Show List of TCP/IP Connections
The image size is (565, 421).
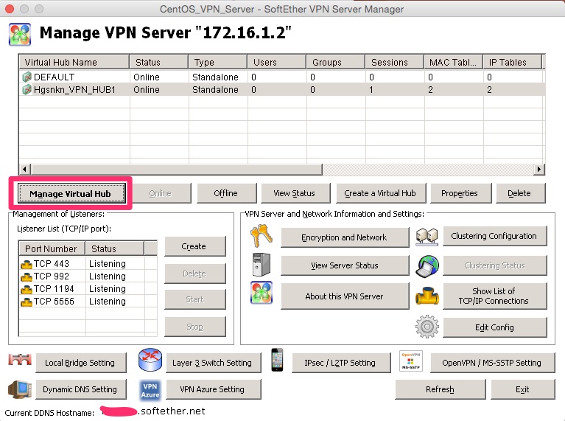tap(494, 296)
